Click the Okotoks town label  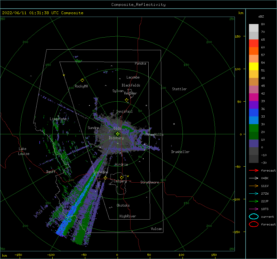tap(123, 205)
